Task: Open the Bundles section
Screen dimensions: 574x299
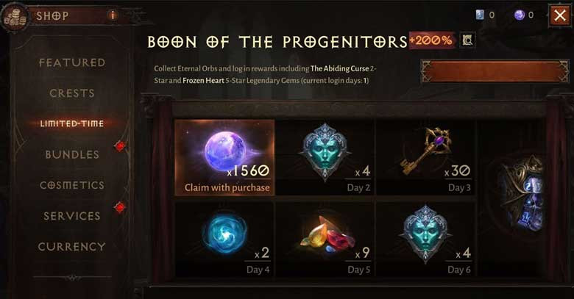Action: [x=72, y=154]
